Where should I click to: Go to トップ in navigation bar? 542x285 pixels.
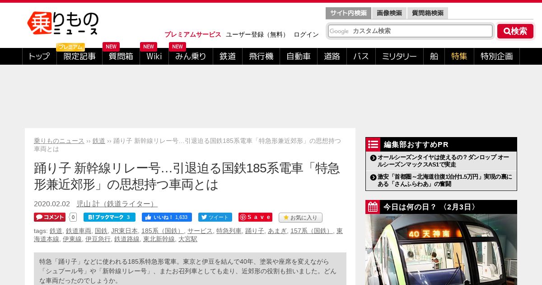[x=39, y=56]
